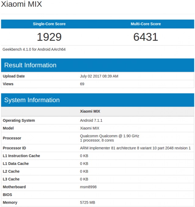The height and width of the screenshot is (207, 195).
Task: Click the Geekbench 4.1.0 for Android text
Action: pos(34,49)
